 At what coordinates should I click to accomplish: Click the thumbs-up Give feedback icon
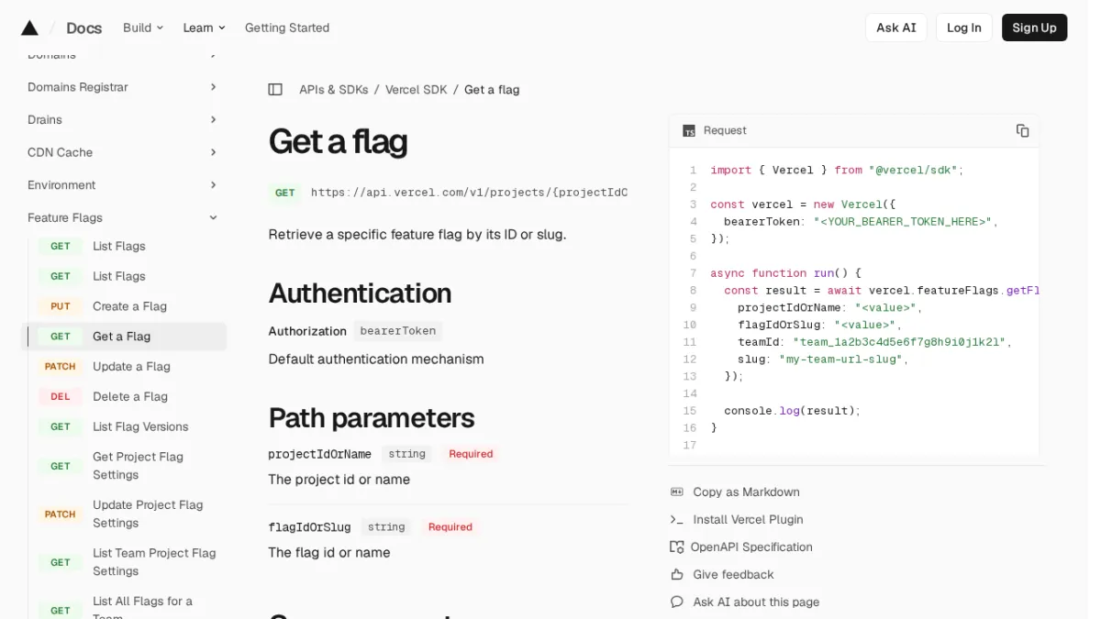[677, 574]
